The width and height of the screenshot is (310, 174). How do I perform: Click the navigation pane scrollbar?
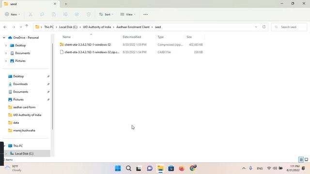coord(53,86)
